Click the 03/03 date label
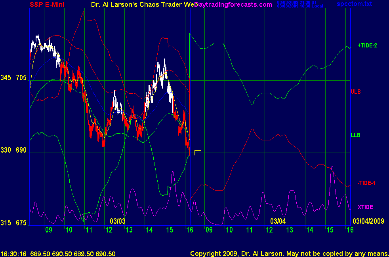 click(118, 221)
